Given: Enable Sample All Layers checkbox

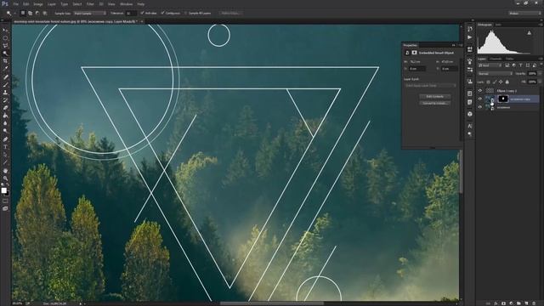Looking at the screenshot, I should tap(185, 14).
